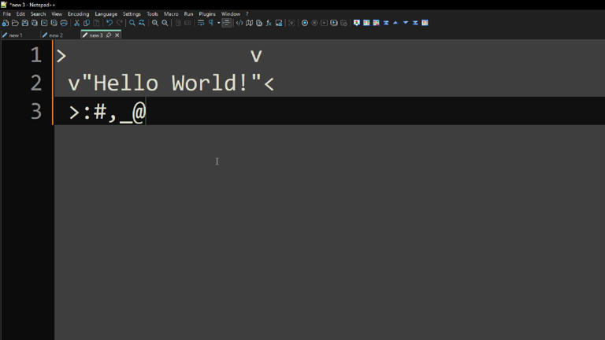Open the Function List fx icon
Image resolution: width=605 pixels, height=340 pixels.
click(269, 23)
